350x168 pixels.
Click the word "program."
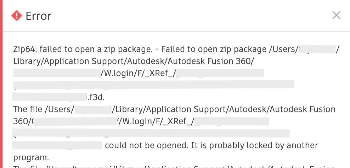point(31,157)
